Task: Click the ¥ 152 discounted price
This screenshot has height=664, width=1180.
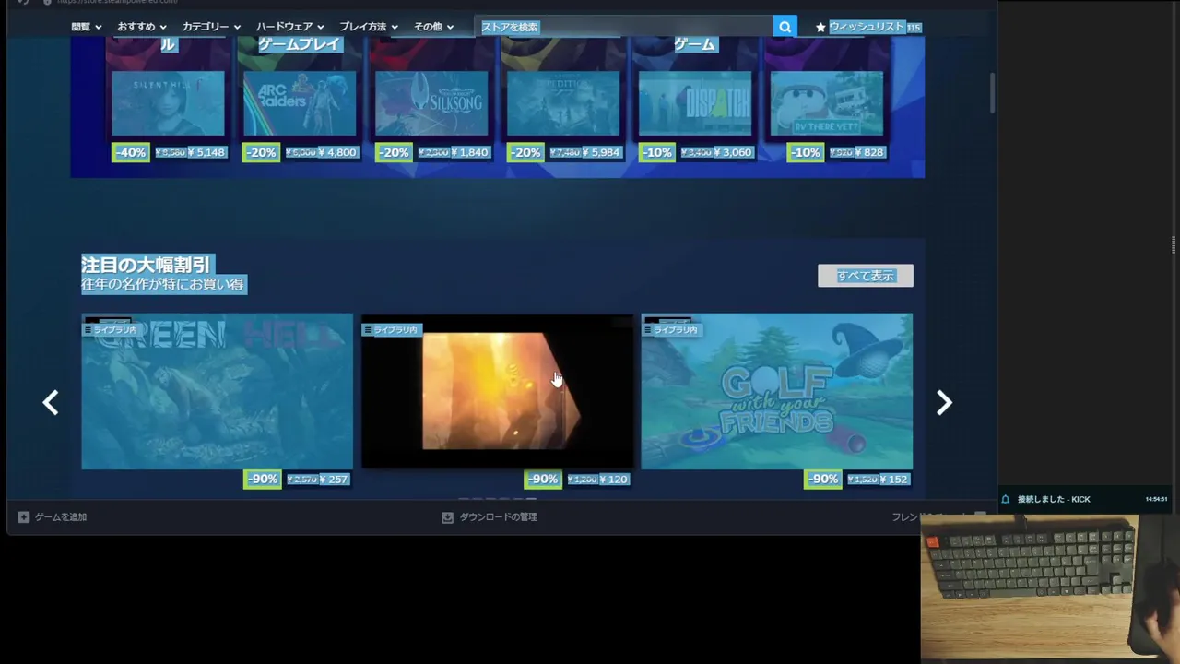Action: pos(894,480)
